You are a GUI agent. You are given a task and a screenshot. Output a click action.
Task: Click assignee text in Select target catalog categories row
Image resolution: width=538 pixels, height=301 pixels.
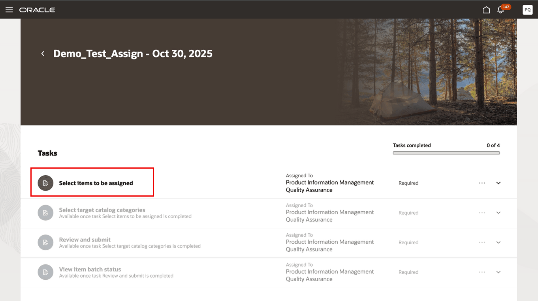[330, 216]
